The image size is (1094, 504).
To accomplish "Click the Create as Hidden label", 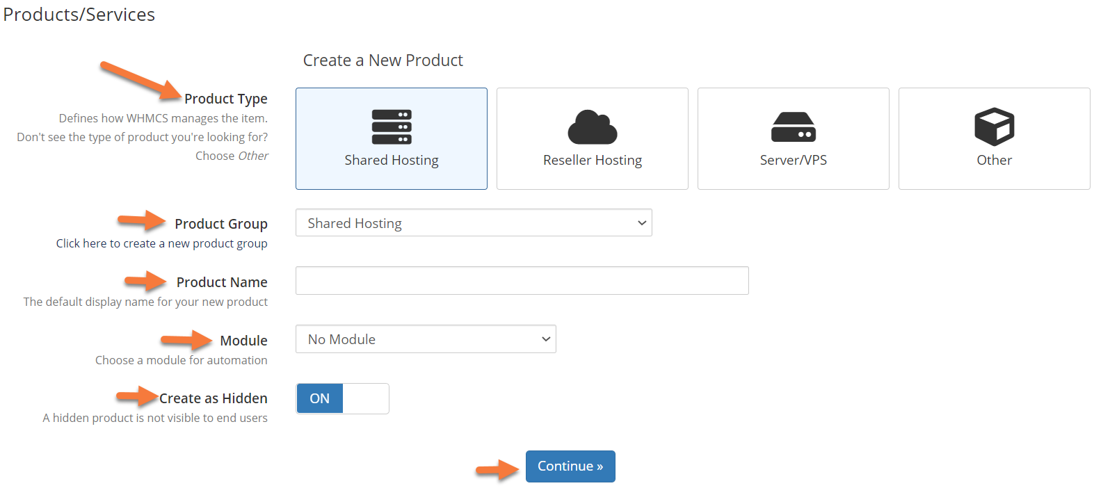I will (213, 398).
